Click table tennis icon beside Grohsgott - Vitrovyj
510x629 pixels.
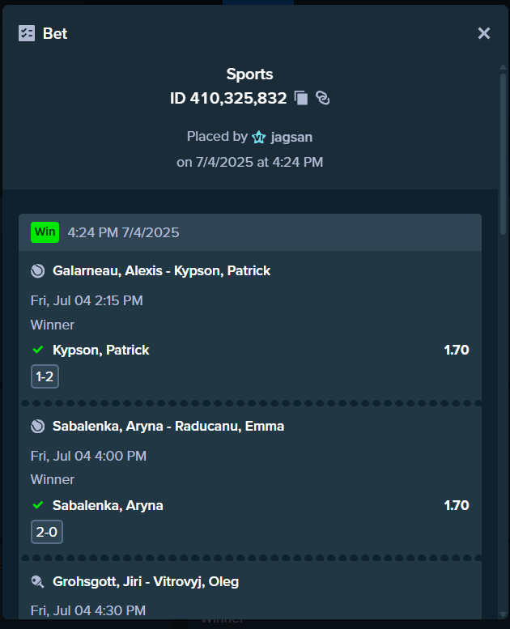38,581
